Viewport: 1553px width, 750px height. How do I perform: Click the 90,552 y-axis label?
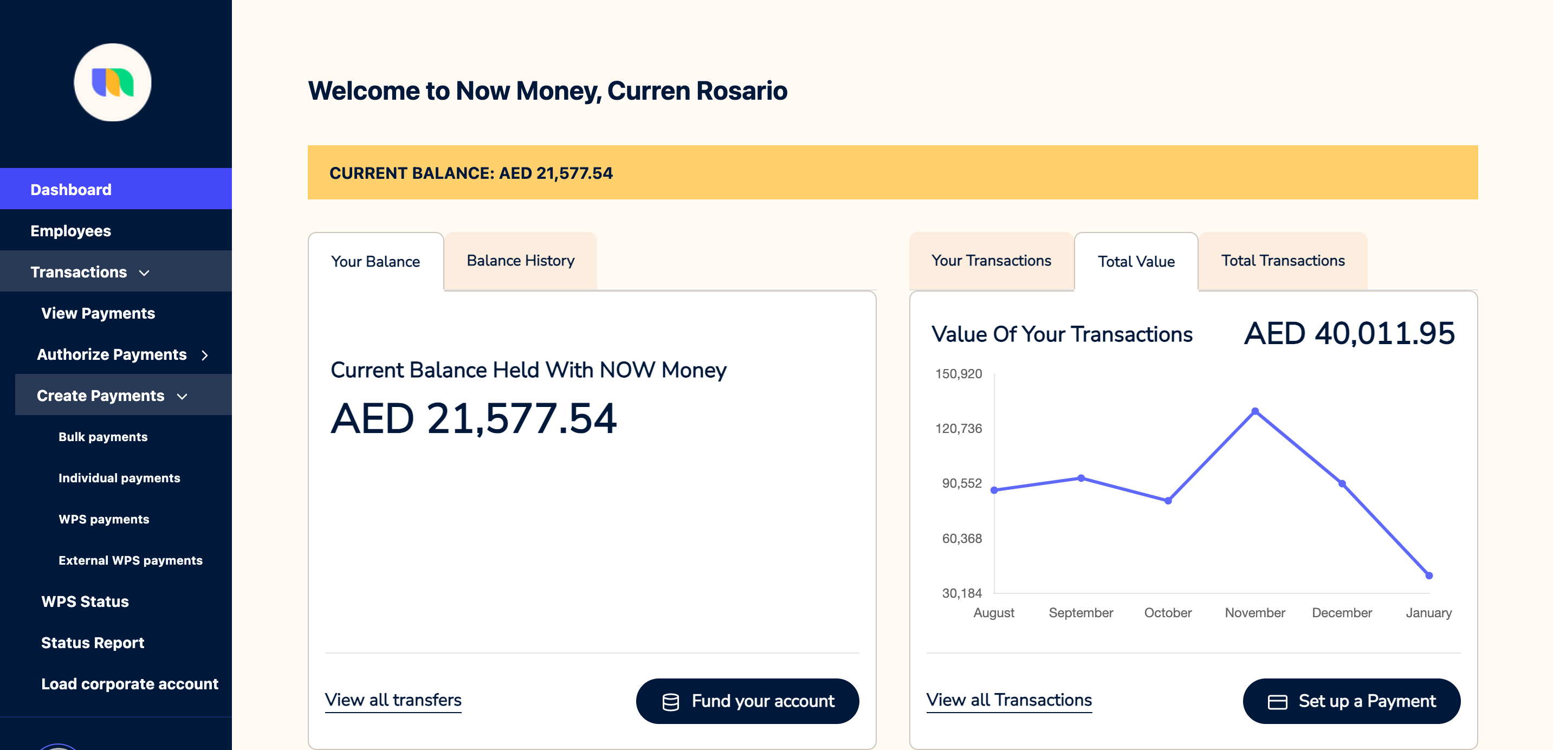pos(962,483)
